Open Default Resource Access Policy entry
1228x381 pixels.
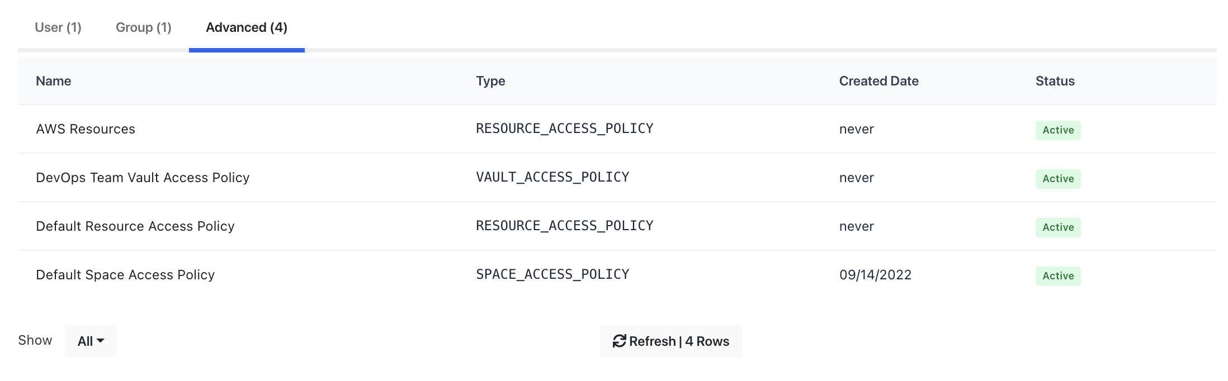pos(135,226)
